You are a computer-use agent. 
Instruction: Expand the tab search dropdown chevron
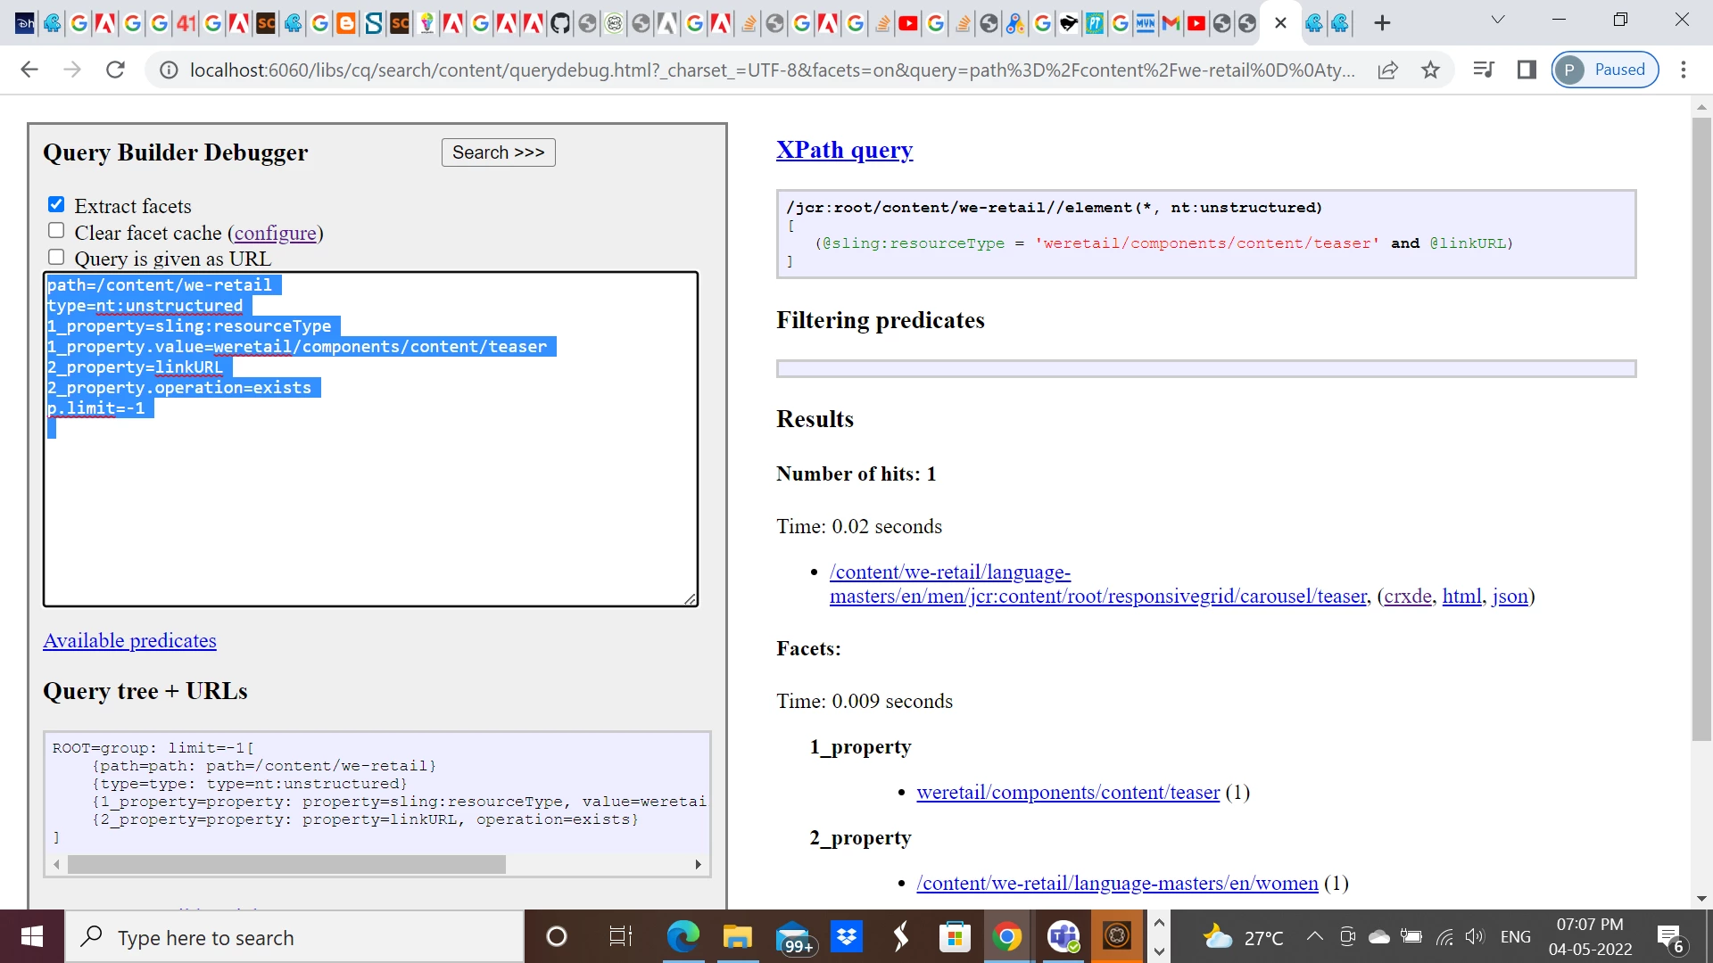click(1498, 20)
